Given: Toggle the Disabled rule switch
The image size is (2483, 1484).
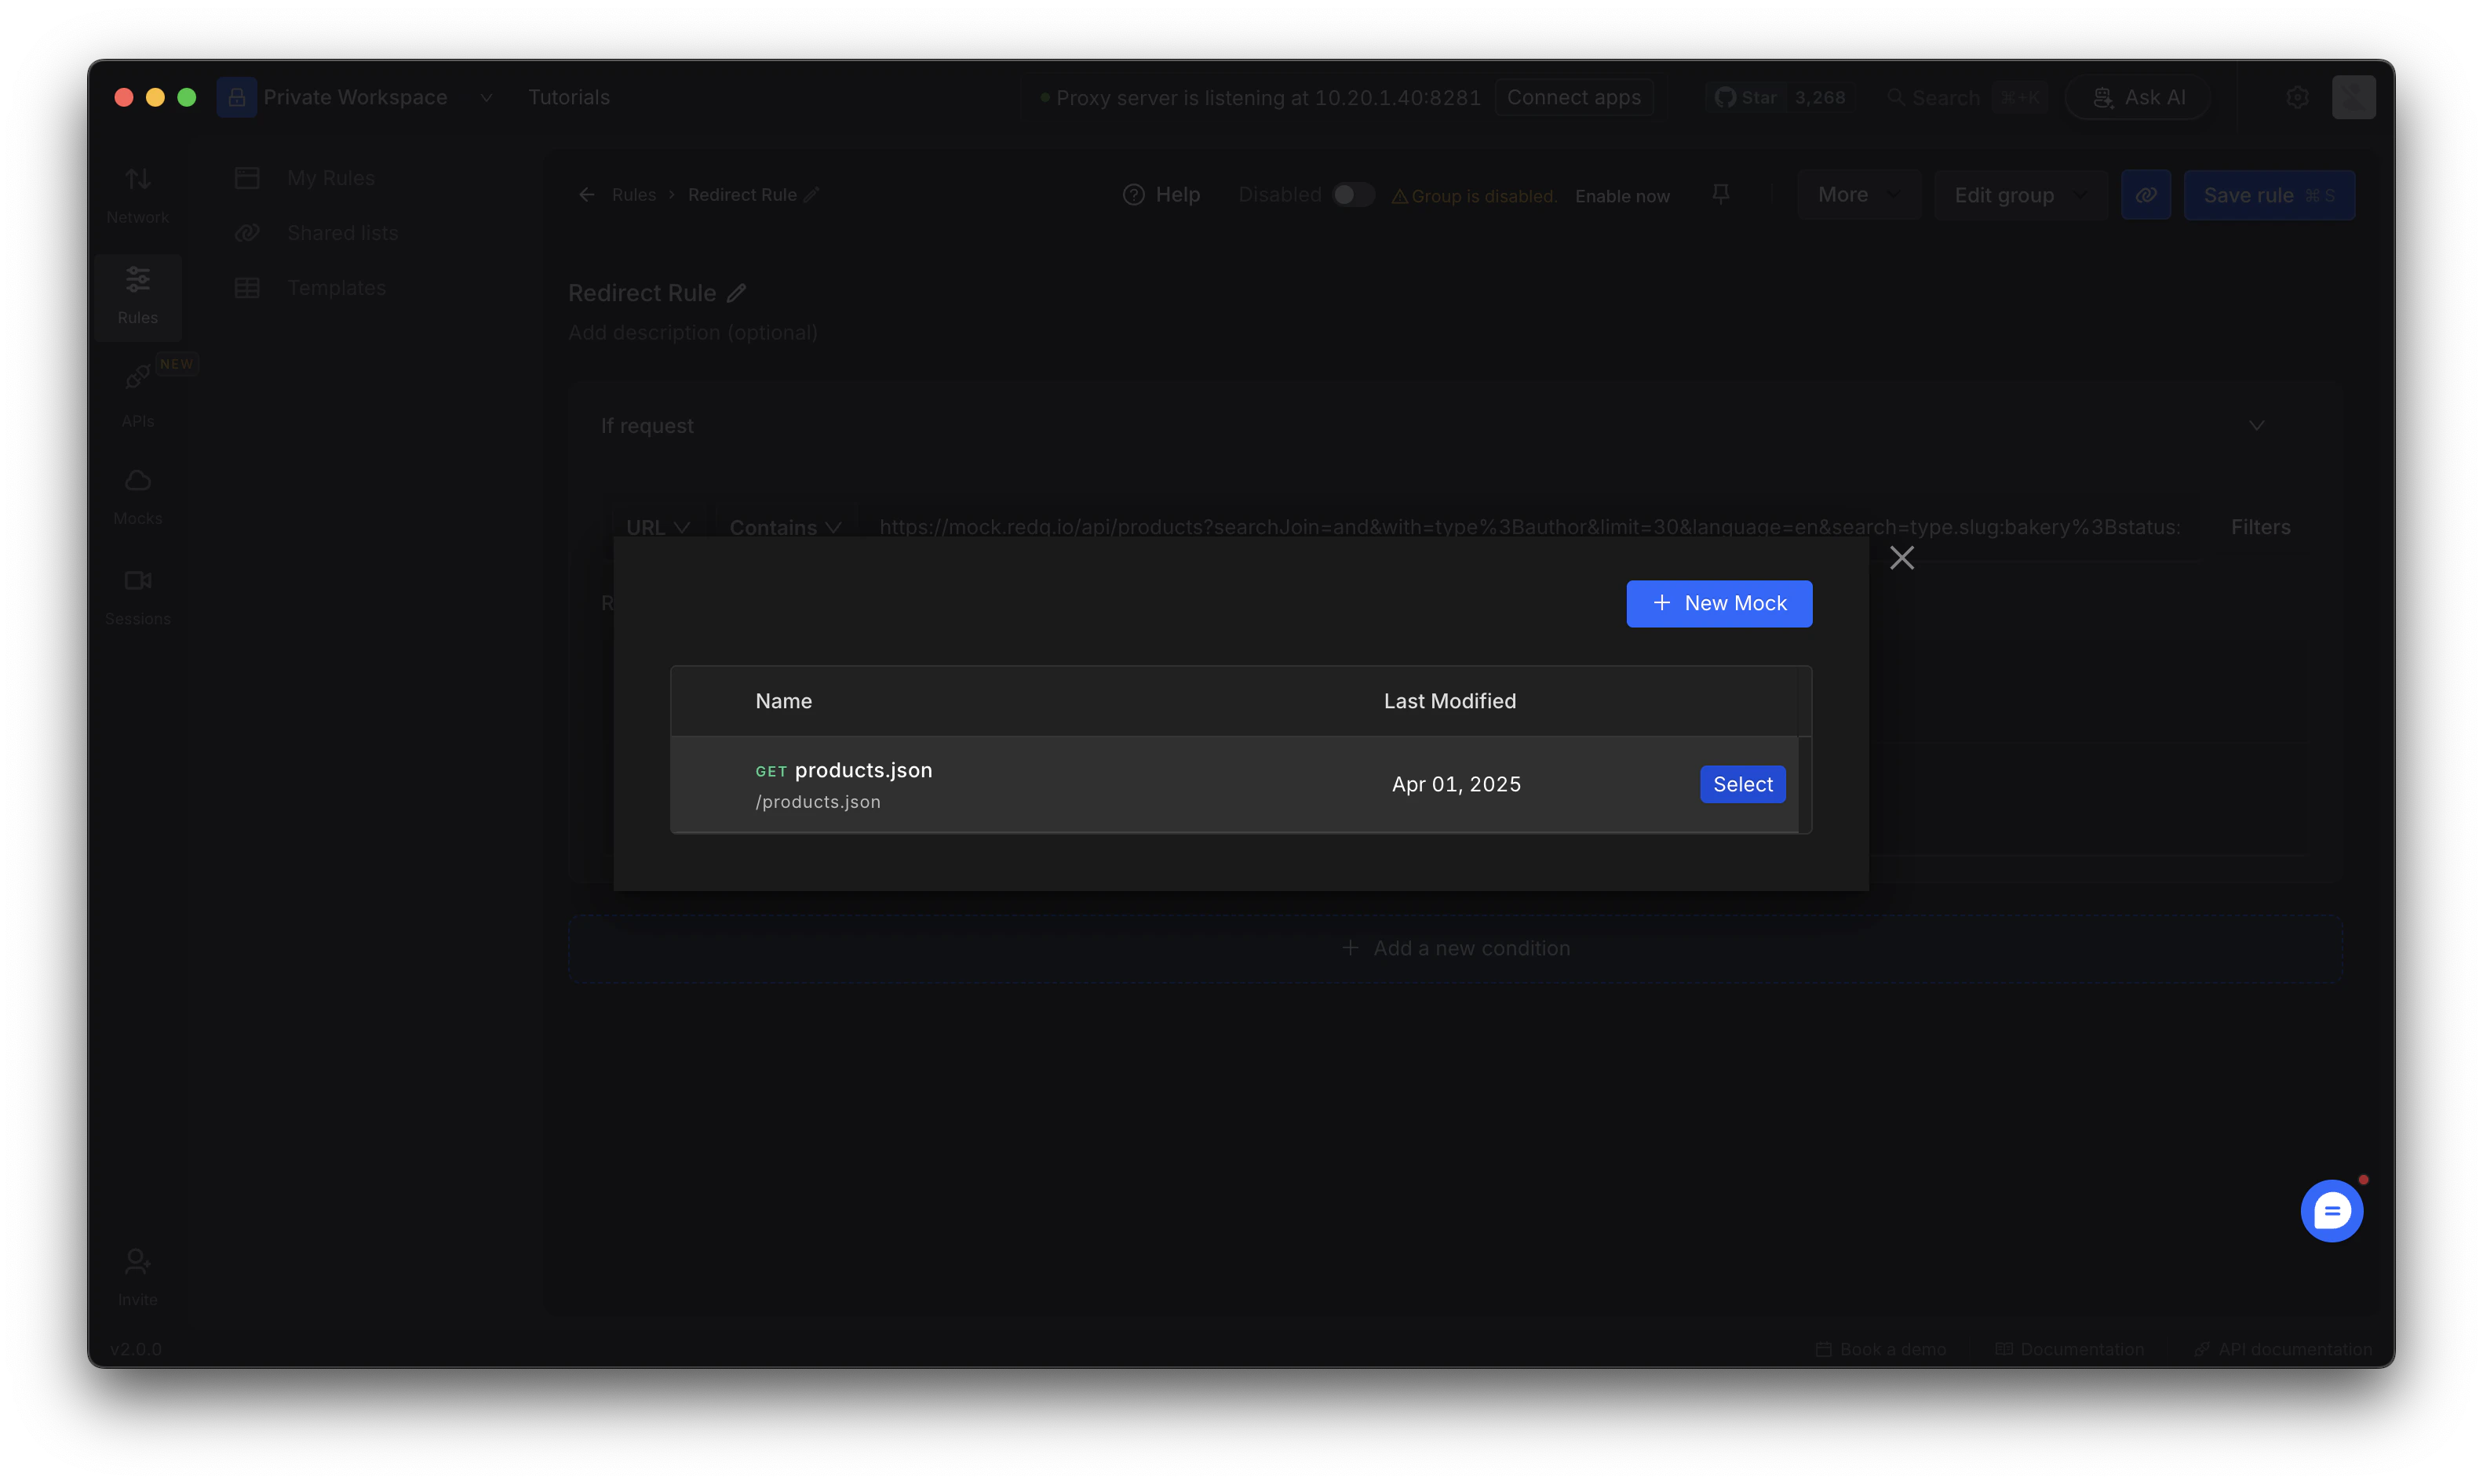Looking at the screenshot, I should tap(1353, 195).
